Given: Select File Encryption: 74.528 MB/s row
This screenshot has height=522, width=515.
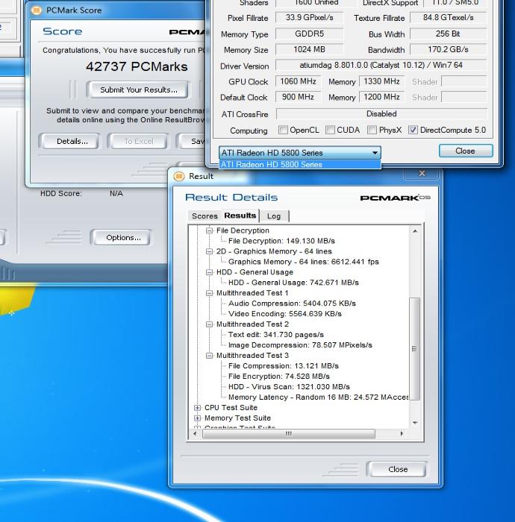Looking at the screenshot, I should tap(279, 377).
